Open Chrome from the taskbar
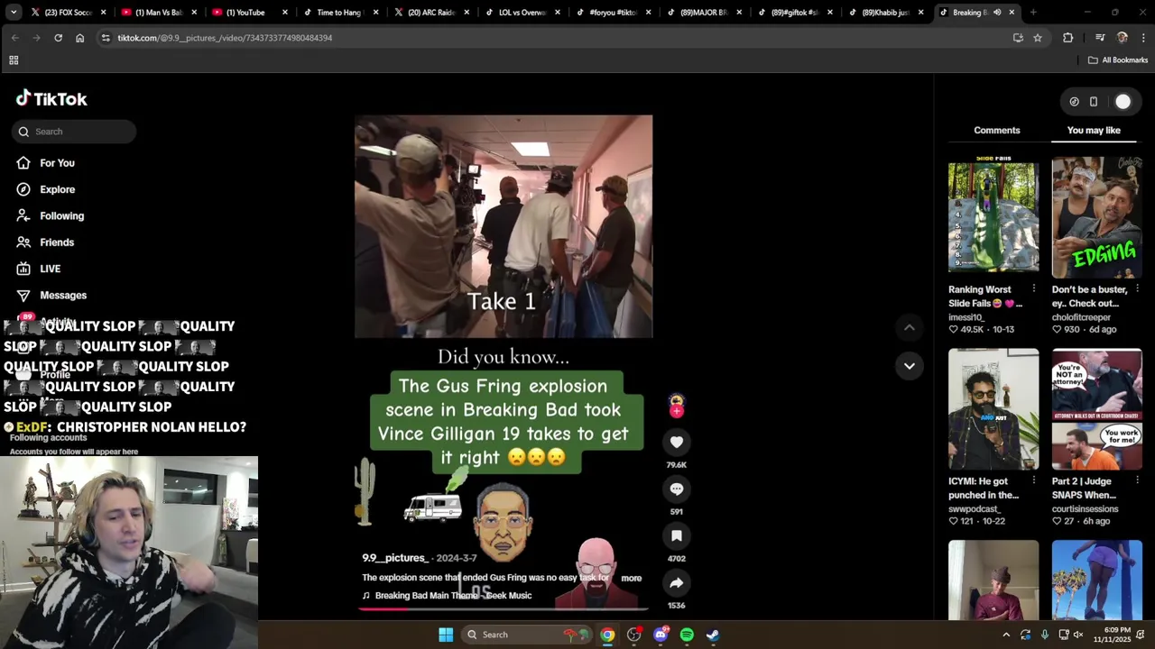 [608, 635]
